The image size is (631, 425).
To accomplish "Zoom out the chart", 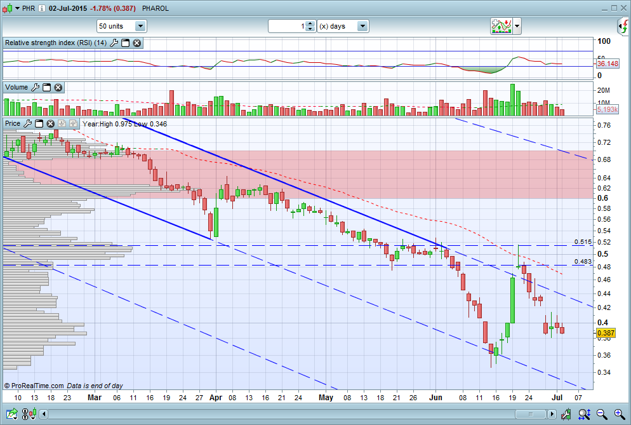I will pos(602,414).
